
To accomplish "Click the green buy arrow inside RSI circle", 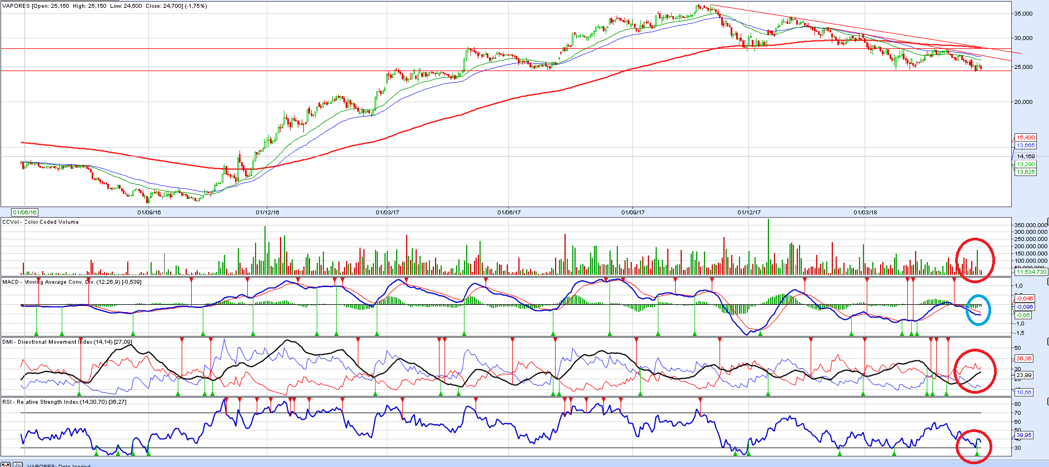I will [977, 454].
